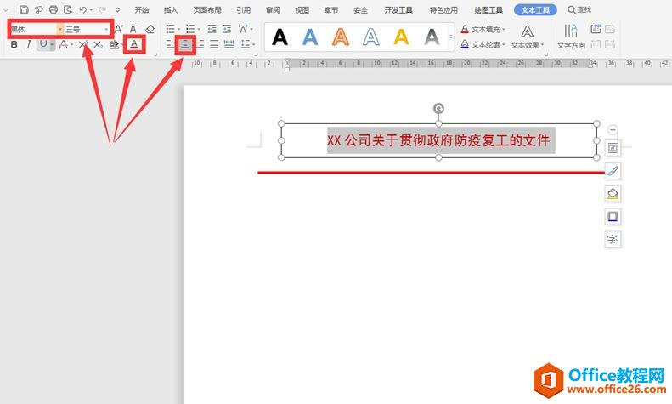Click the shape outline square icon
The height and width of the screenshot is (404, 672).
click(613, 217)
